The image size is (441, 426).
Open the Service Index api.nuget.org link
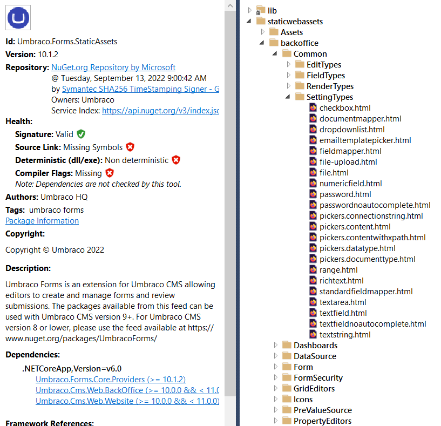[x=161, y=111]
